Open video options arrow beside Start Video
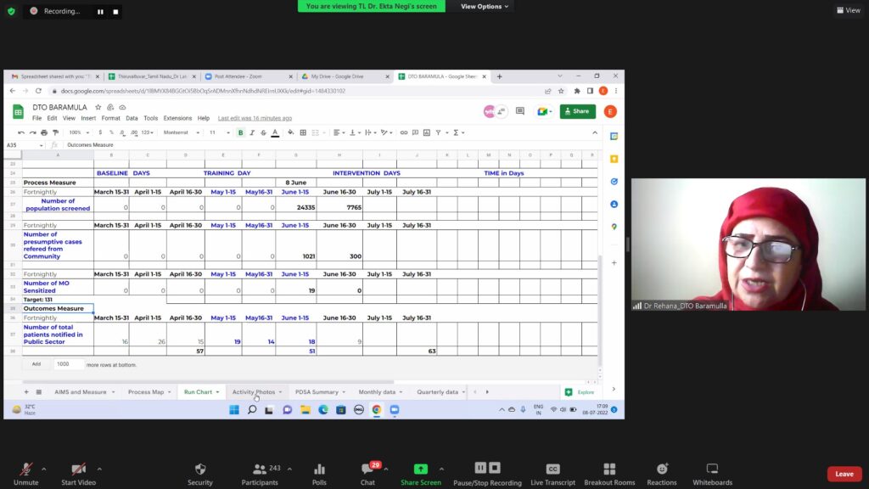Screen dimensions: 869x489 point(99,468)
